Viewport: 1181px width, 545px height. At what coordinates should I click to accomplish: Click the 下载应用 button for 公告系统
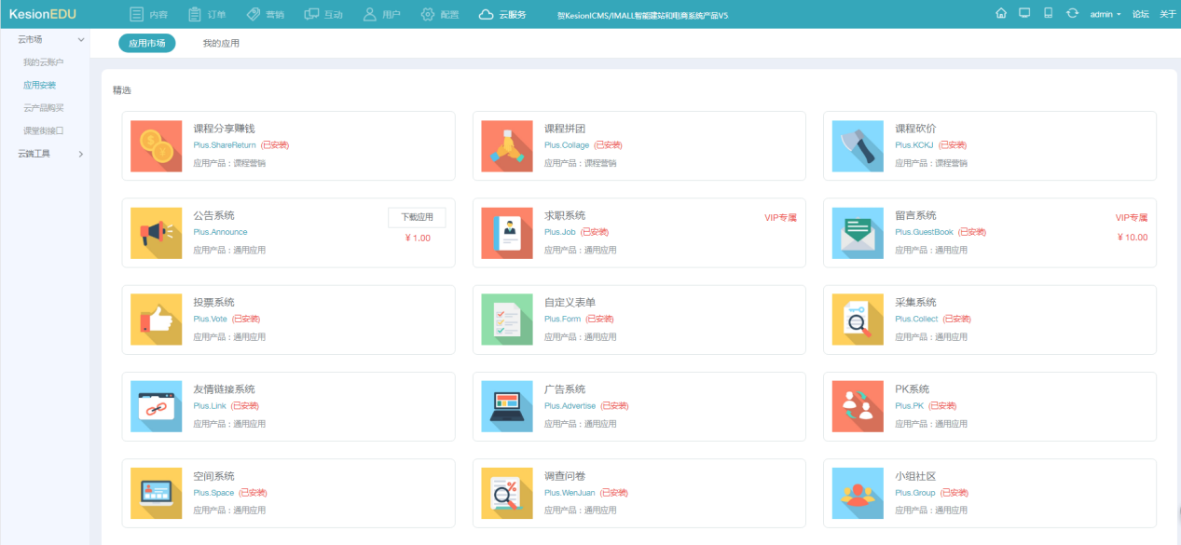tap(417, 217)
